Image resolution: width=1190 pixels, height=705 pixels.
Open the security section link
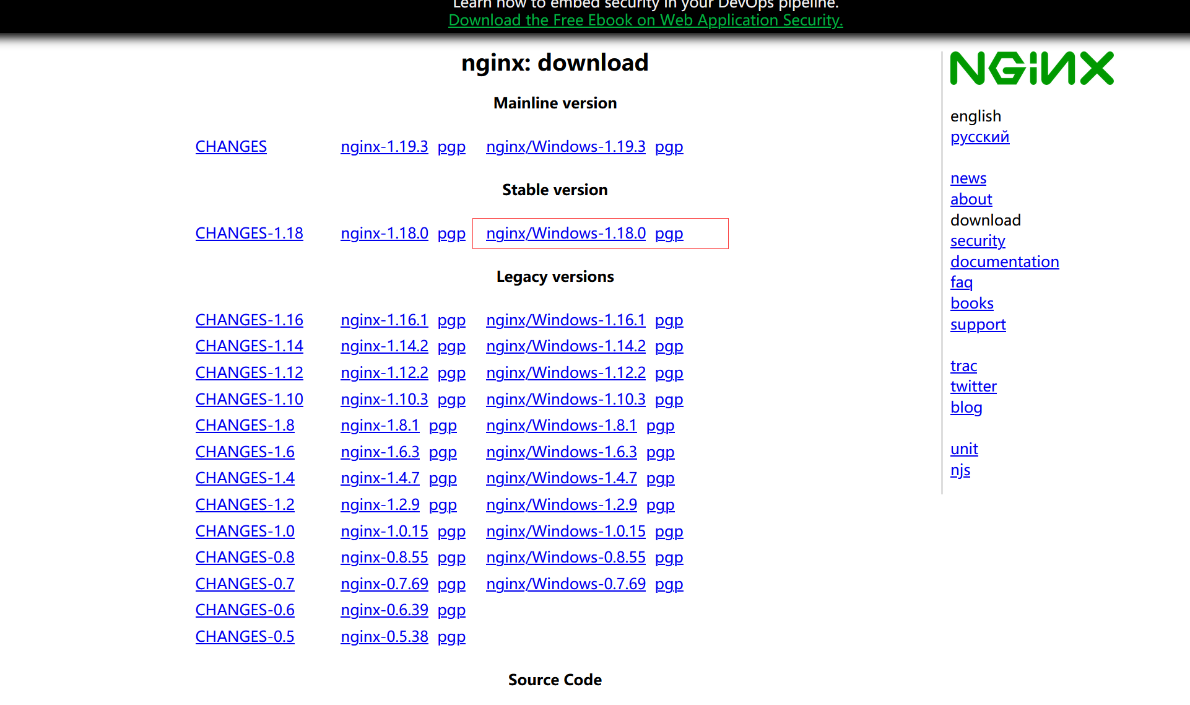(x=978, y=241)
